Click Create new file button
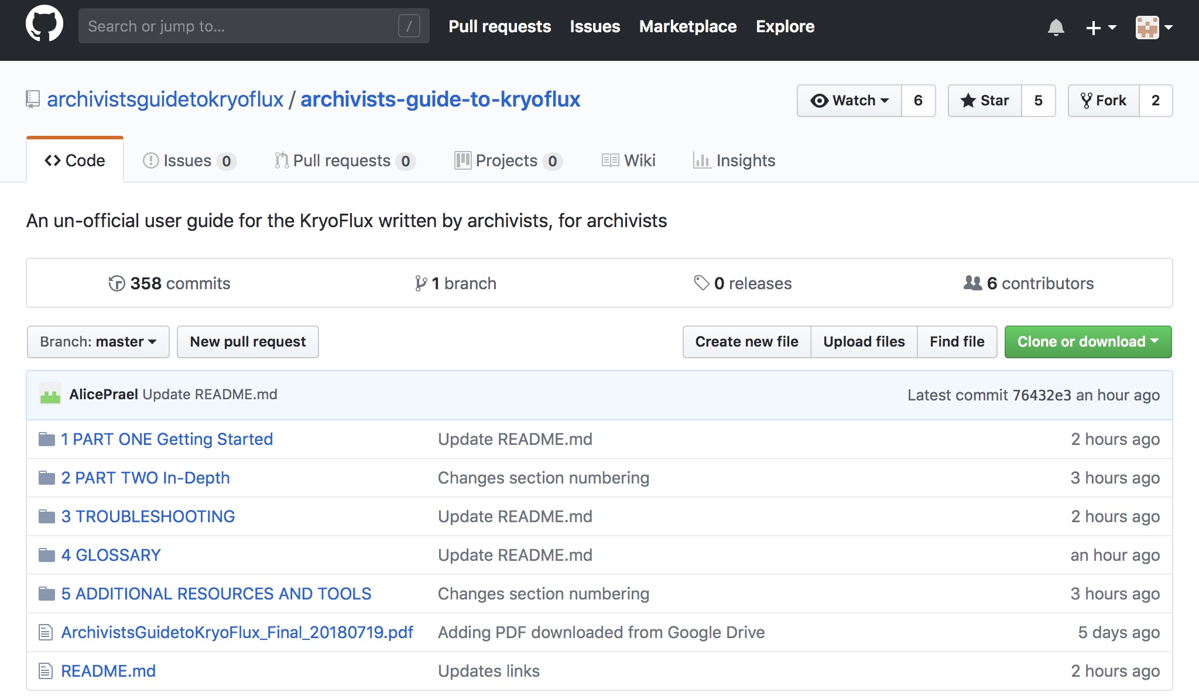 [x=747, y=342]
